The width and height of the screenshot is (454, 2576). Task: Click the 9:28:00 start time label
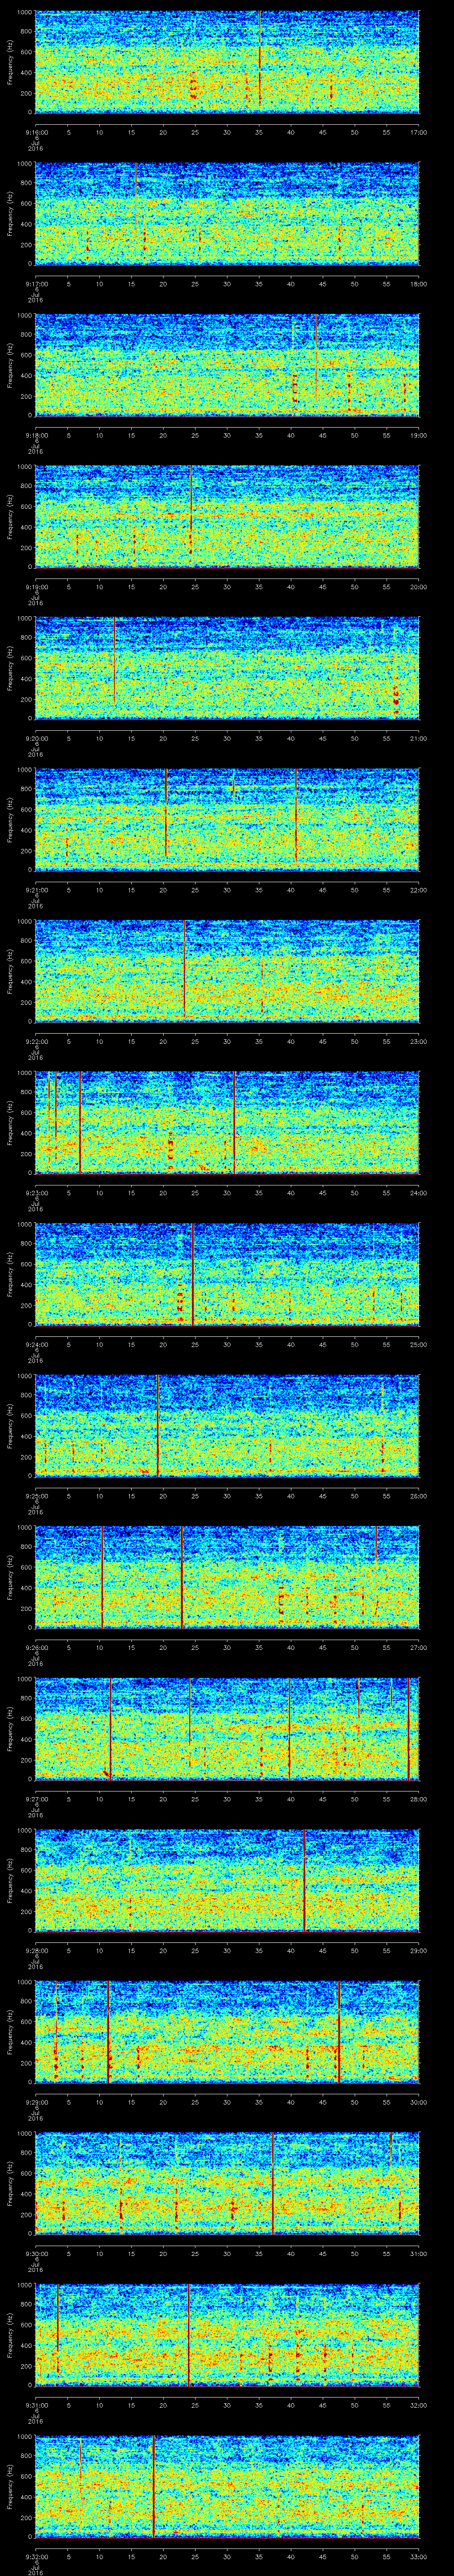pos(36,1950)
